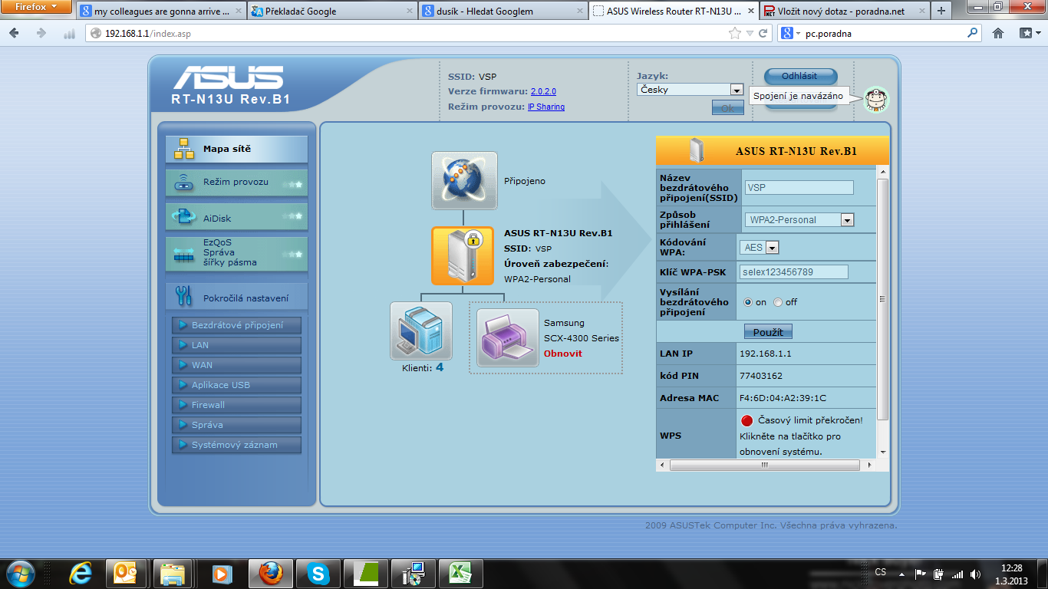Click the Mapa sítě network icon

pyautogui.click(x=184, y=149)
